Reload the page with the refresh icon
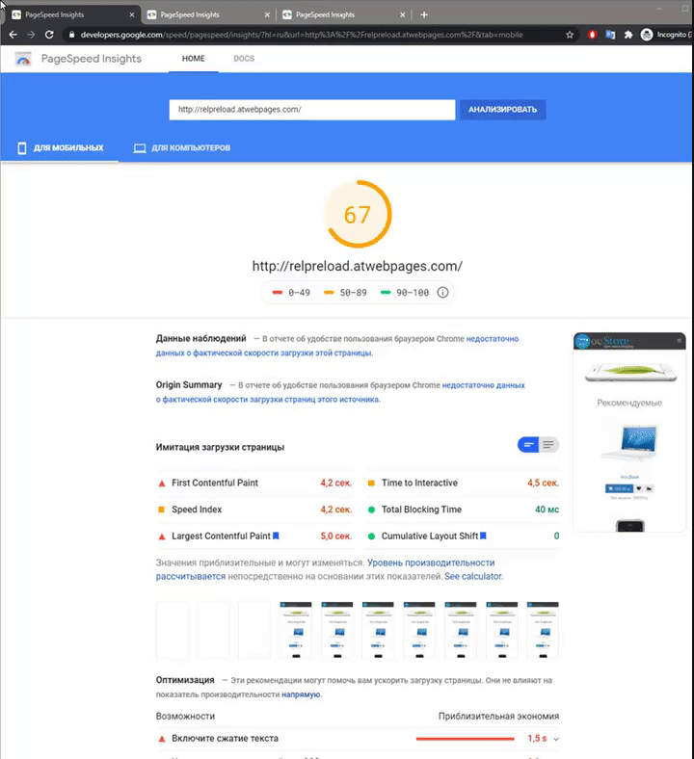 [49, 35]
